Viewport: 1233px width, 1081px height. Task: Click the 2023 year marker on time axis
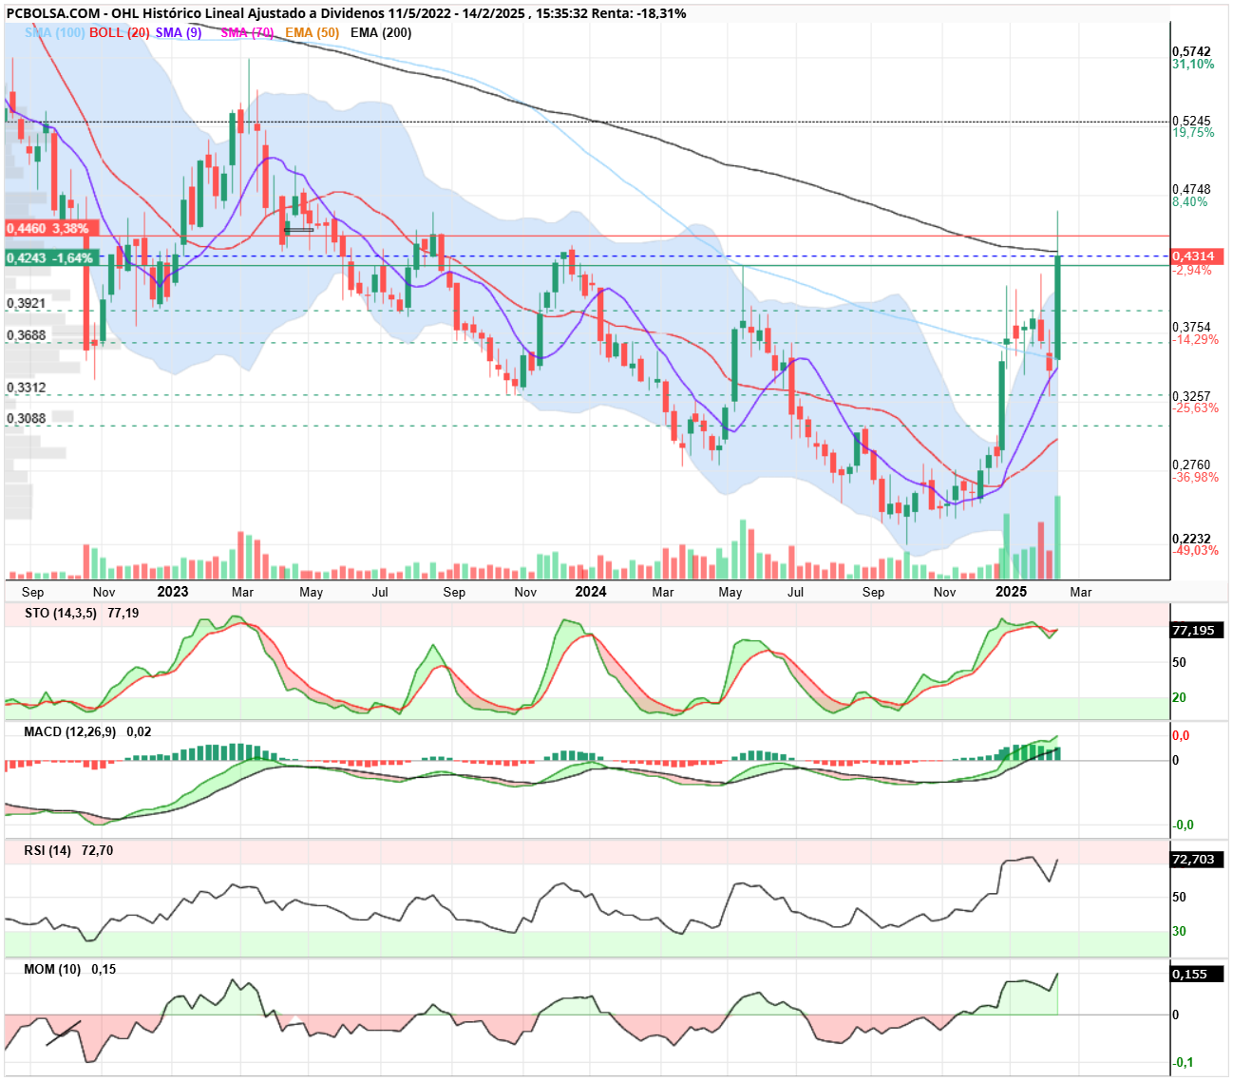(x=173, y=591)
